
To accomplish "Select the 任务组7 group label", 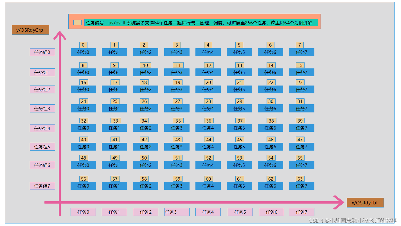I will click(42, 186).
